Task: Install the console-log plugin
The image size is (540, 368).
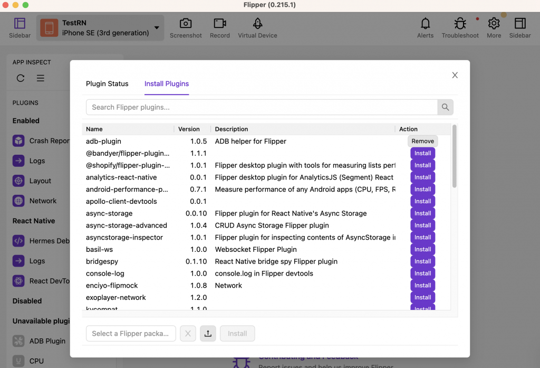Action: click(x=422, y=273)
